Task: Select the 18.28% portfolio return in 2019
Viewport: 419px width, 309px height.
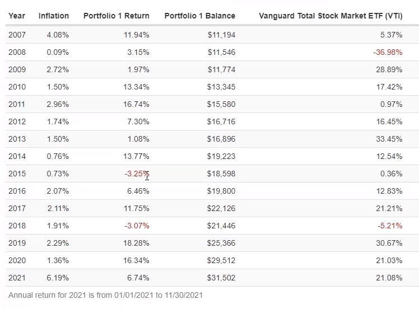Action: click(137, 243)
